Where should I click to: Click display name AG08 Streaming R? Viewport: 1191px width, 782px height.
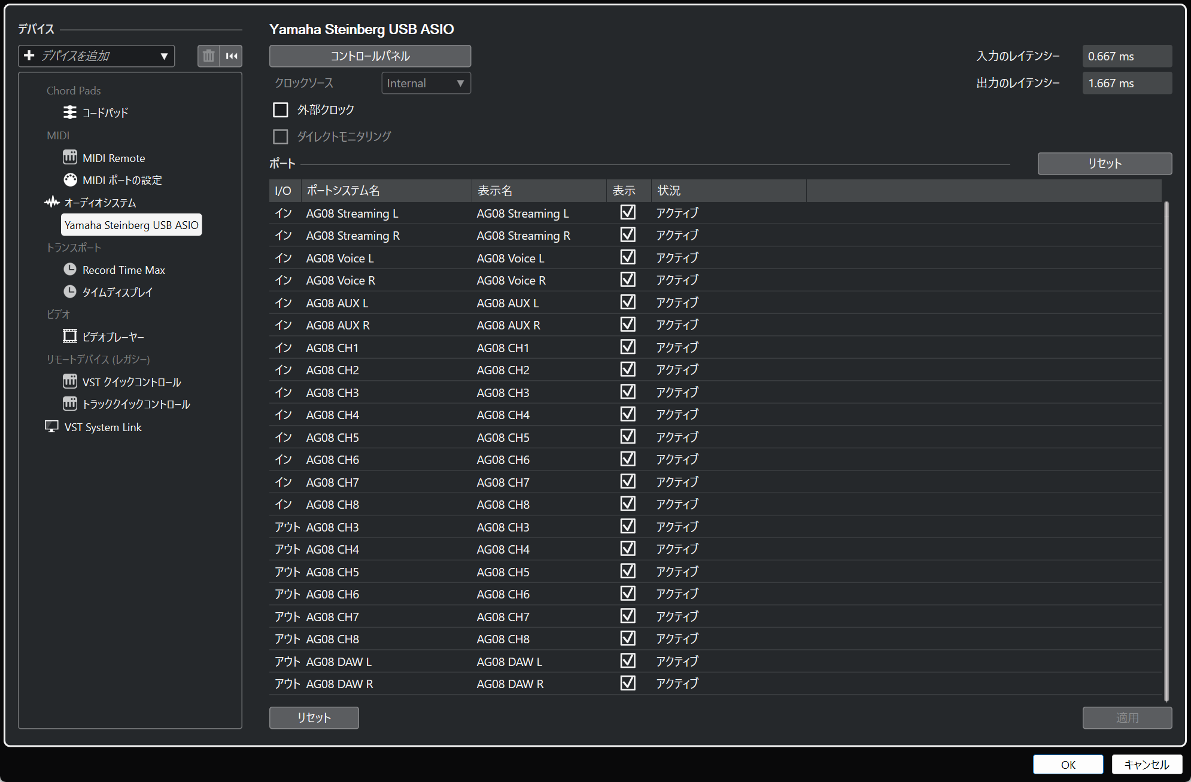(523, 236)
